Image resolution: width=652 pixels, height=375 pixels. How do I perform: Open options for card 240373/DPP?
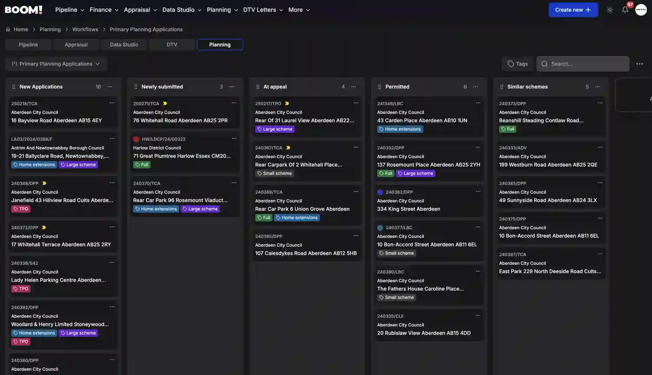600,103
